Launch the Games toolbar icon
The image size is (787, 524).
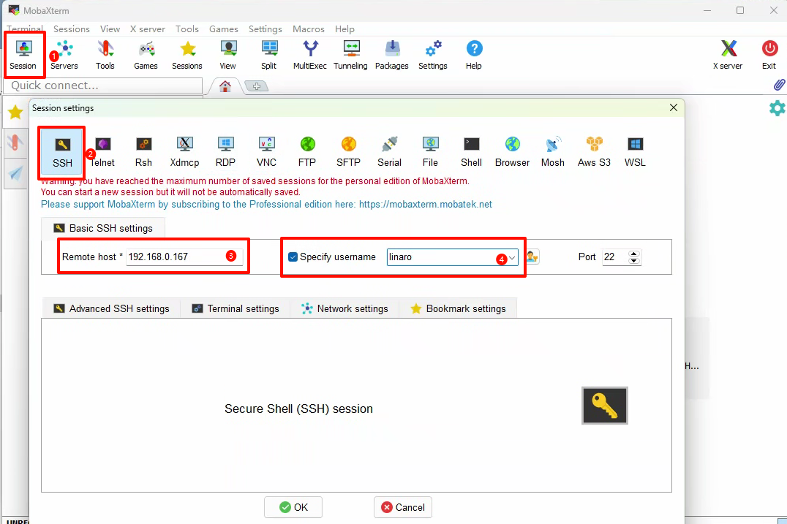pyautogui.click(x=146, y=55)
